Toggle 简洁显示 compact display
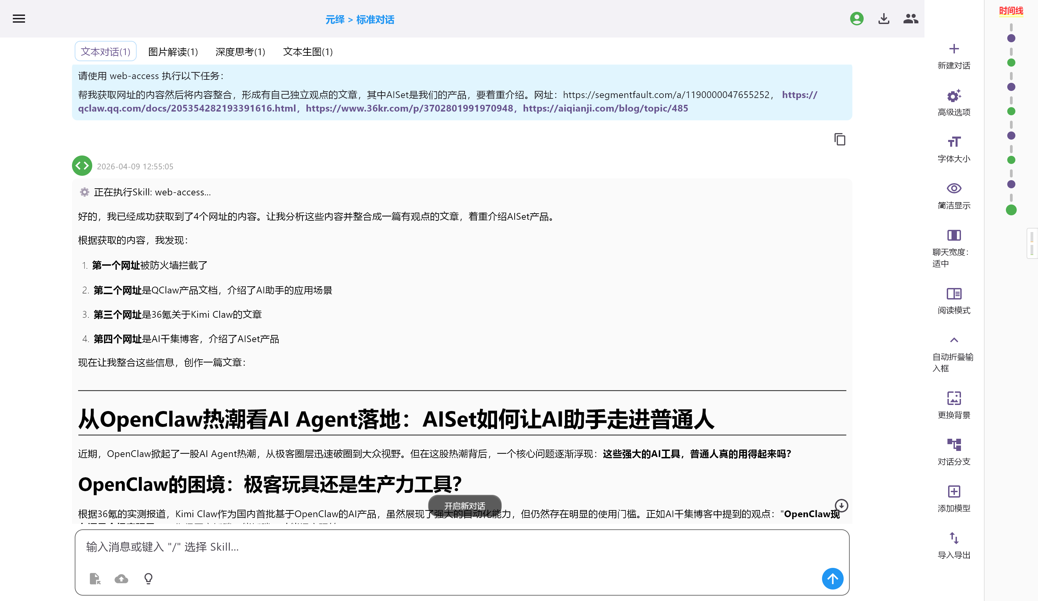Viewport: 1038px width, 601px height. coord(954,196)
